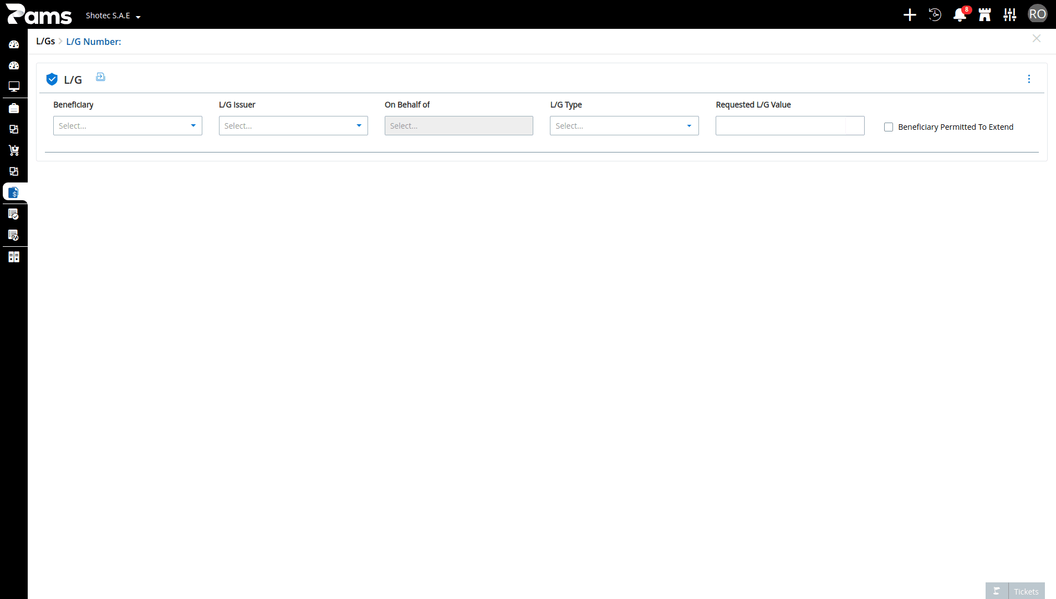Click the On Behalf of select field

(459, 126)
